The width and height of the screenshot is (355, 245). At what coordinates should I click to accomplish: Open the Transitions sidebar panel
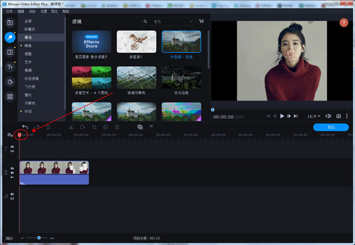tap(9, 53)
